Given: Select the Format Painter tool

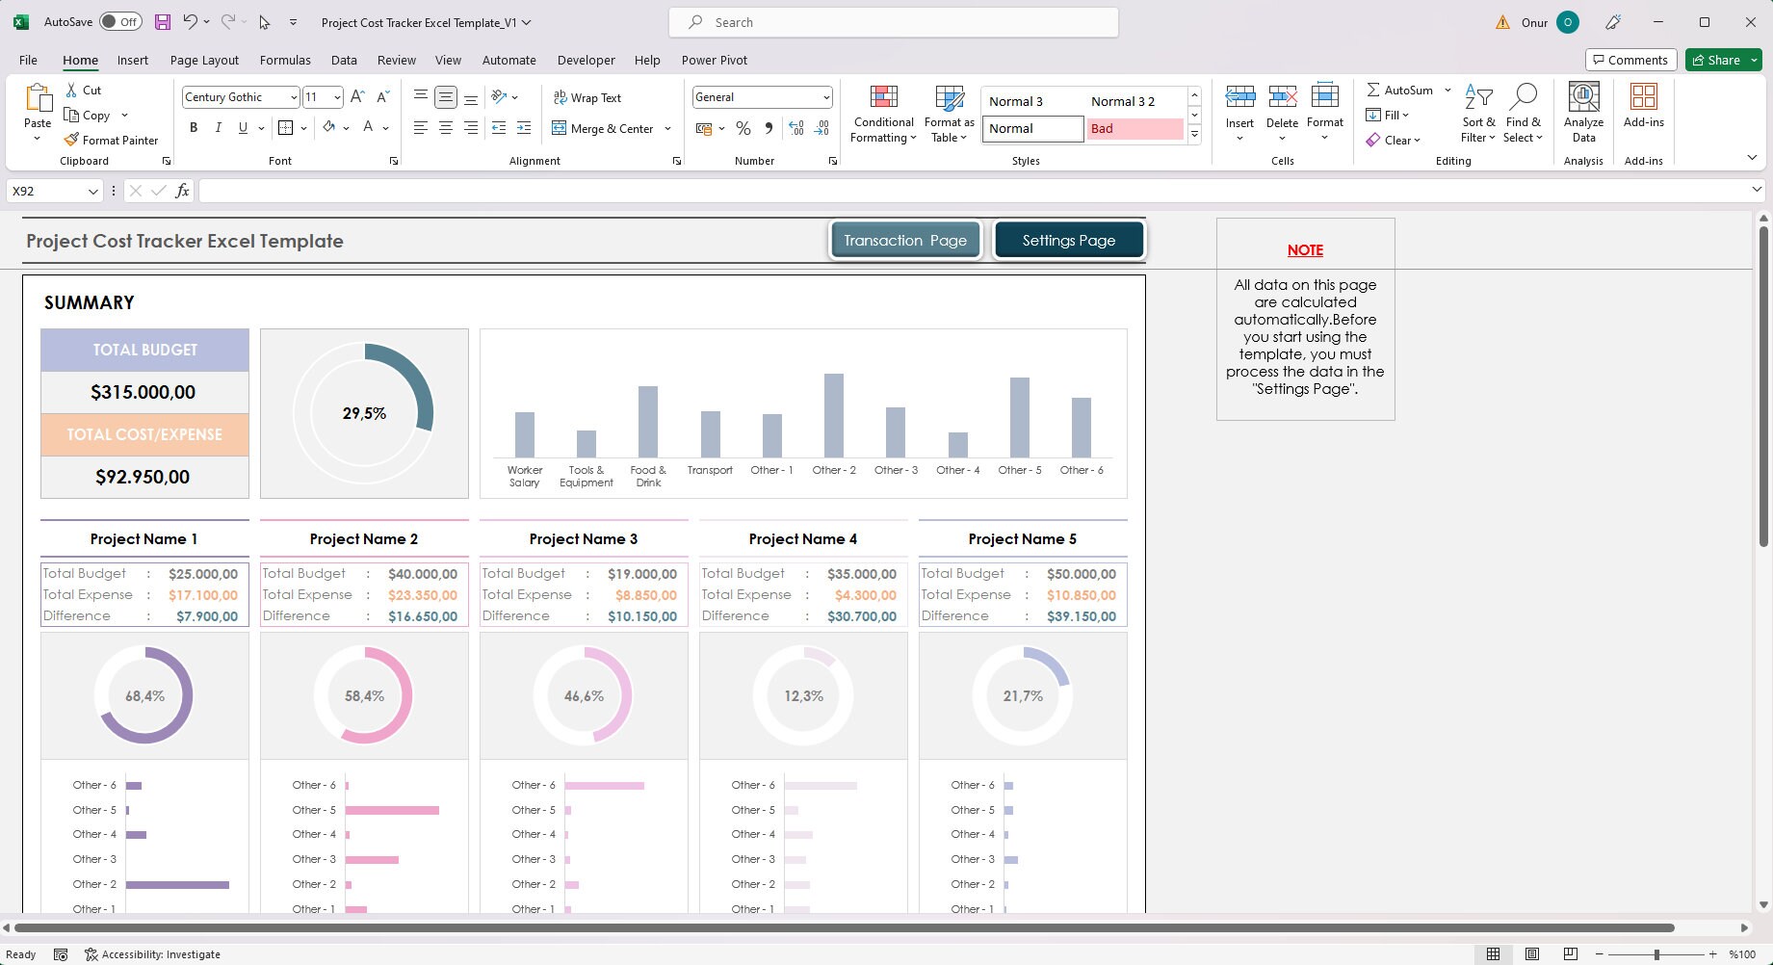Looking at the screenshot, I should pos(112,140).
